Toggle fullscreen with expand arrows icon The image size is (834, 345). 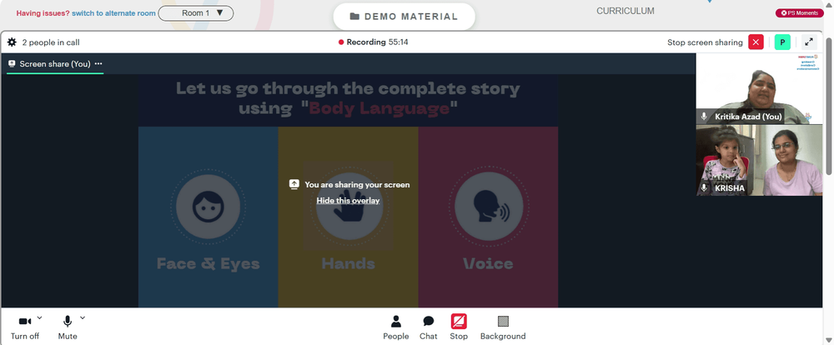point(809,42)
